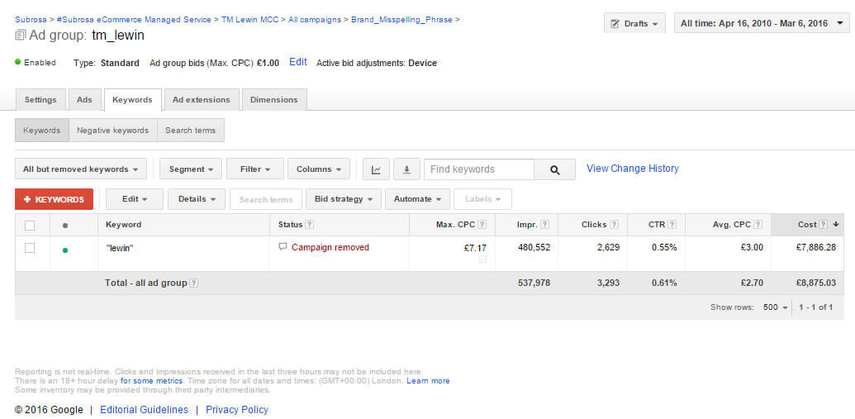
Task: Click the grey status dot column header
Action: click(65, 225)
